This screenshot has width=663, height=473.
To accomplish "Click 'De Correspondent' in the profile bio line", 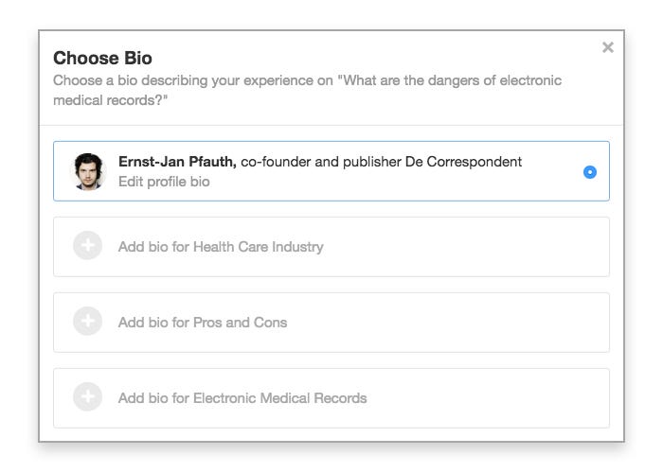I will pyautogui.click(x=463, y=162).
